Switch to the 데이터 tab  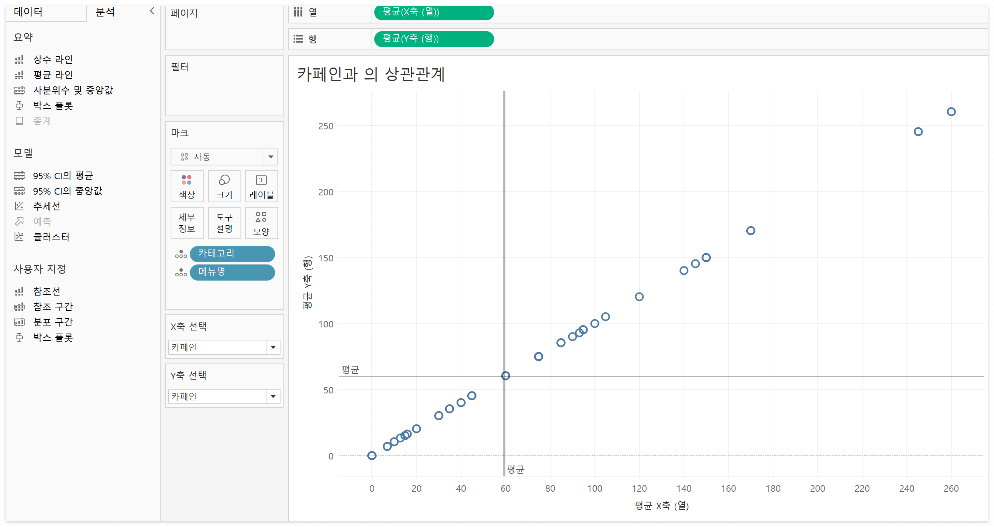28,12
